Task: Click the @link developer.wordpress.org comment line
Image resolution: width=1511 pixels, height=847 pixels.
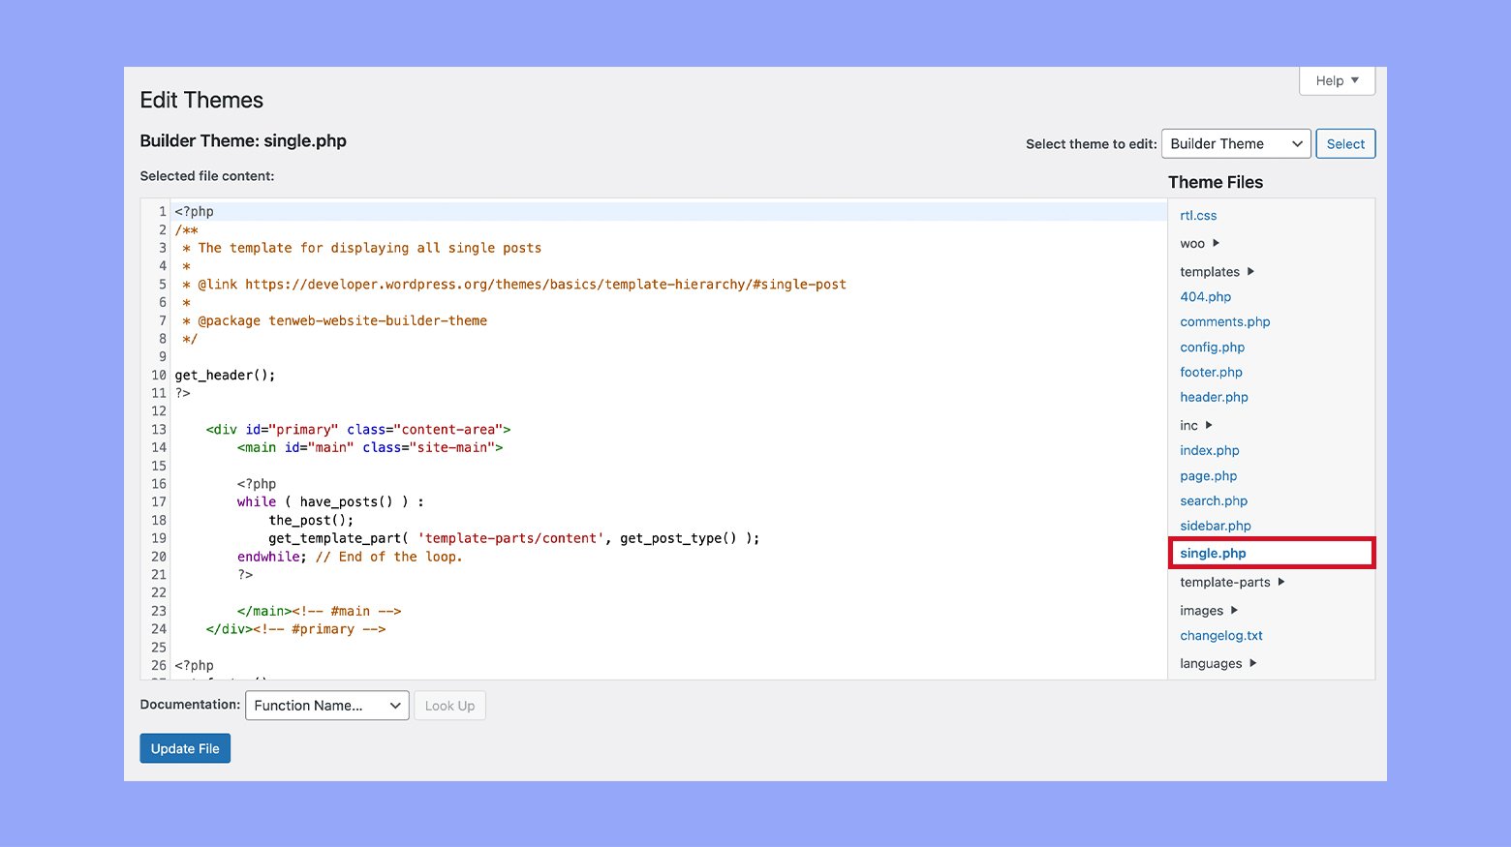Action: 514,285
